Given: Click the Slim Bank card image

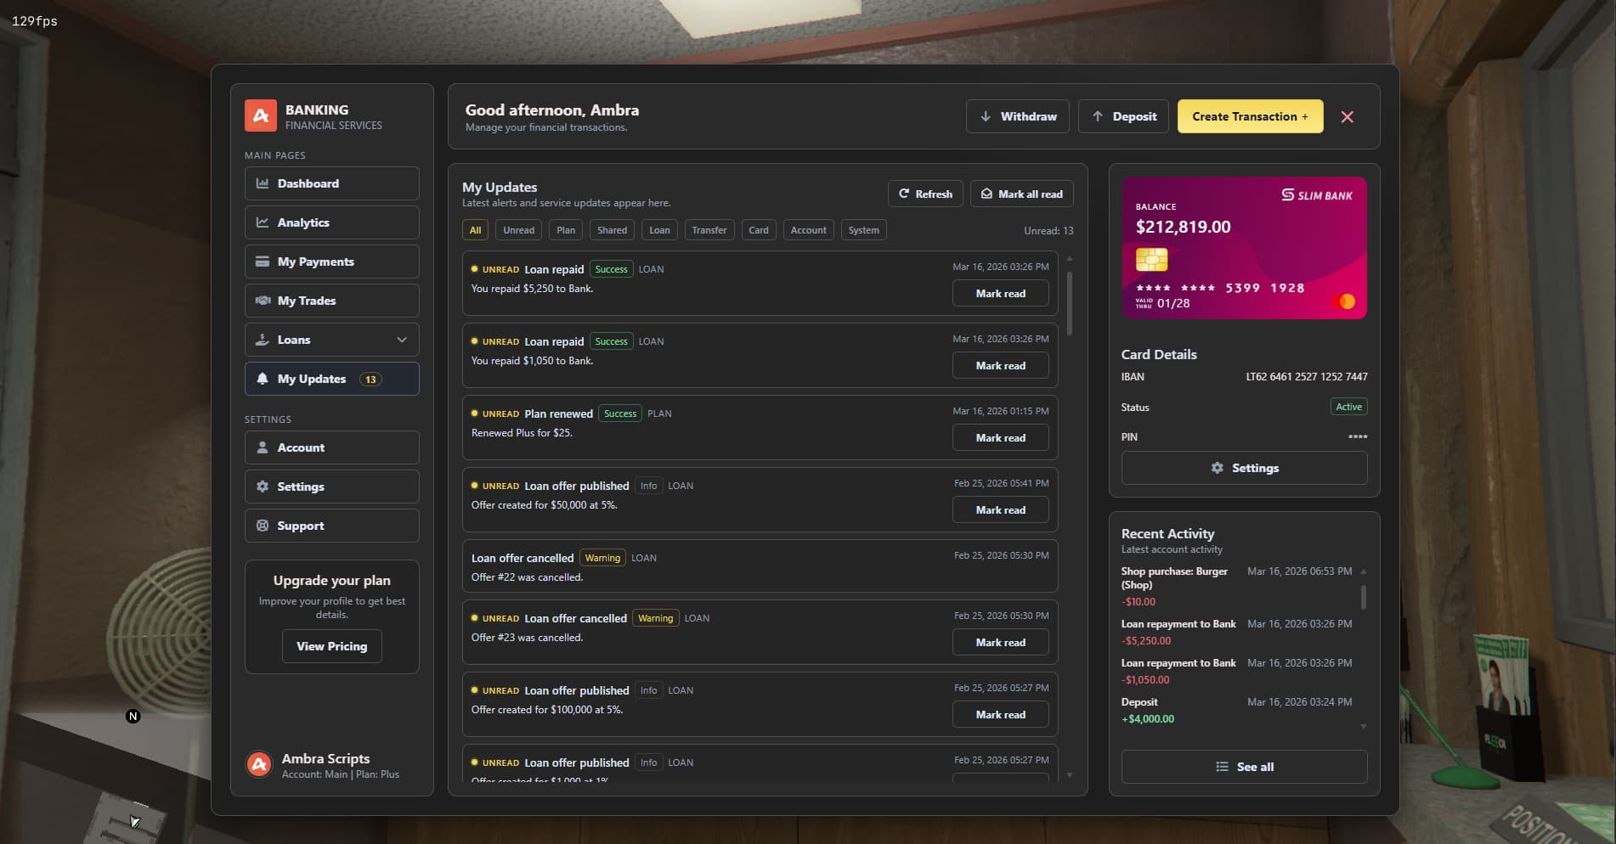Looking at the screenshot, I should click(x=1244, y=248).
